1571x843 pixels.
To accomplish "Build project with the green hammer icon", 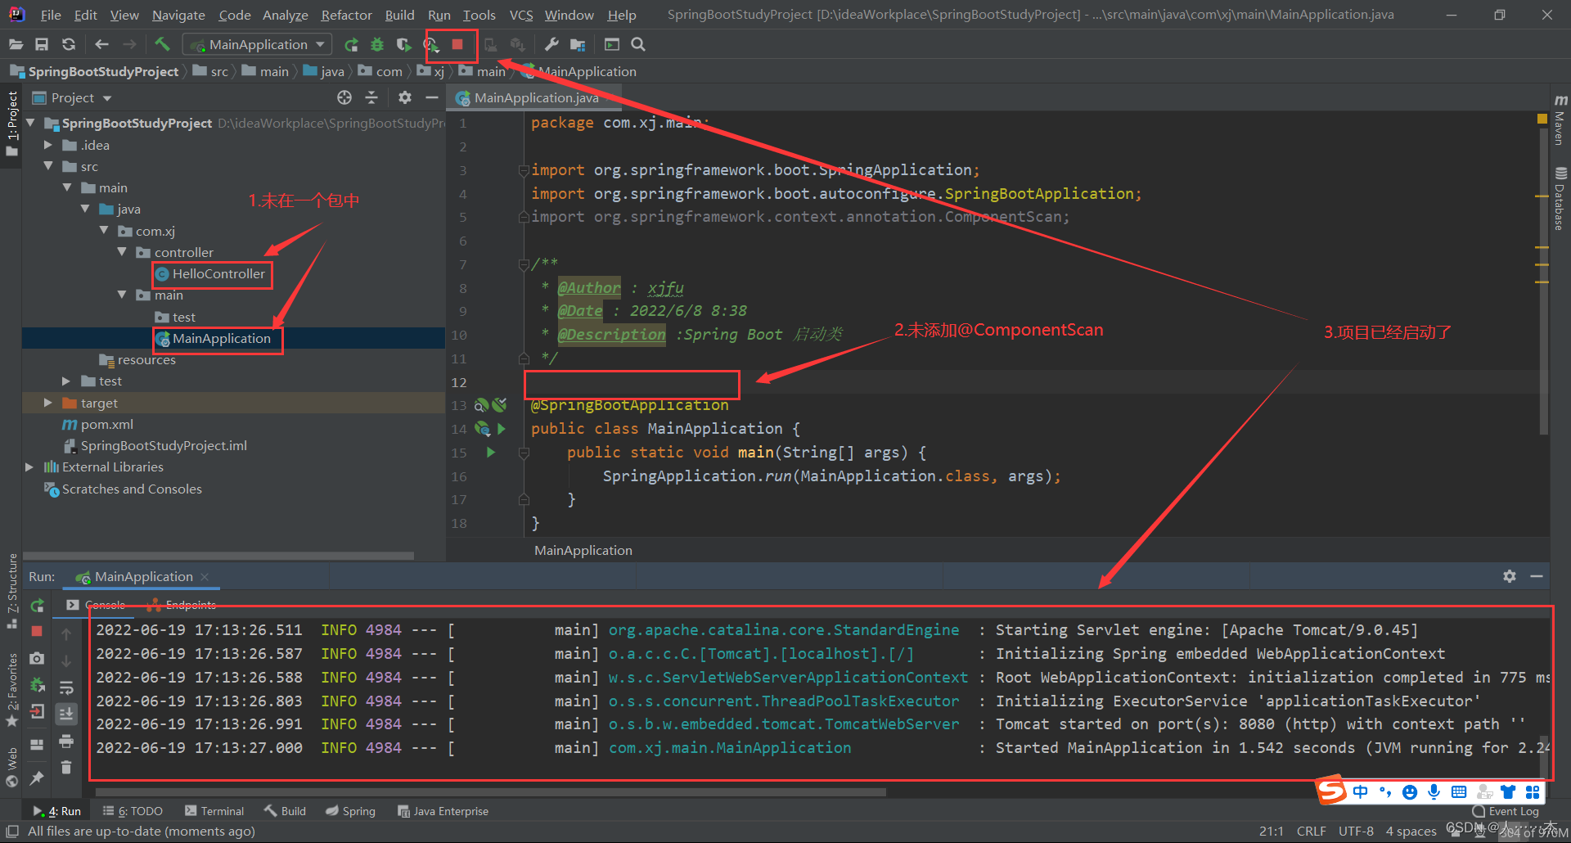I will [162, 44].
